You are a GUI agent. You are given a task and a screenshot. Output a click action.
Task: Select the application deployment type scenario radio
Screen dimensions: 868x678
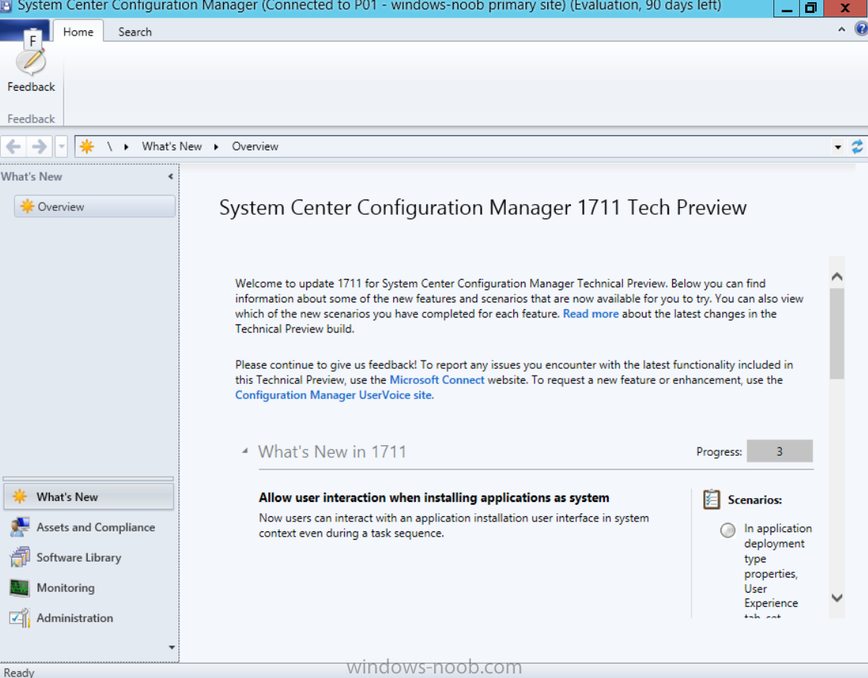727,530
